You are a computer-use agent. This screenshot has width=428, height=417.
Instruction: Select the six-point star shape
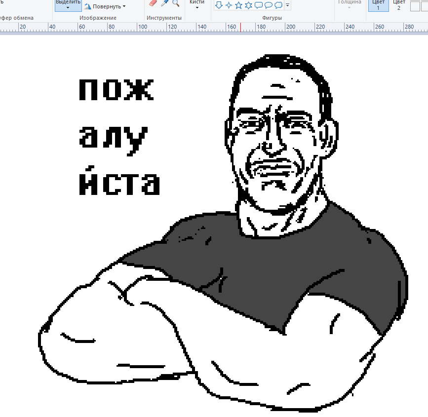pyautogui.click(x=248, y=5)
